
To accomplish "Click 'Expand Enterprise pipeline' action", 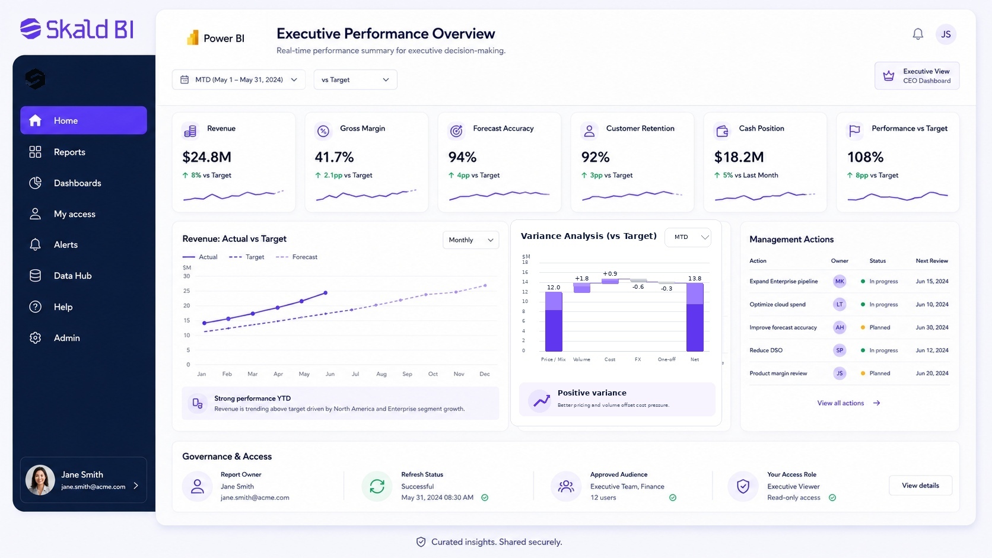I will pyautogui.click(x=783, y=282).
